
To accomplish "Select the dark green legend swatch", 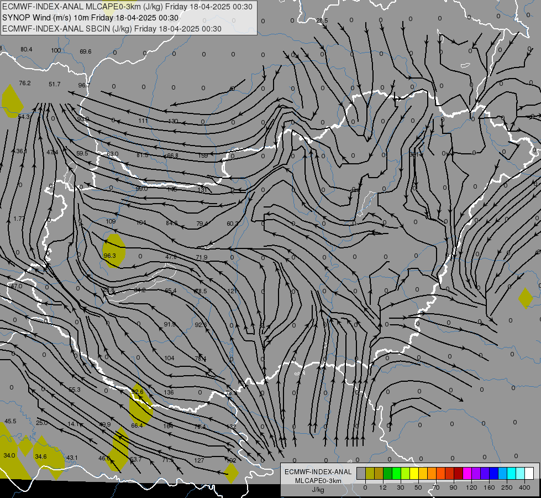I will point(388,474).
